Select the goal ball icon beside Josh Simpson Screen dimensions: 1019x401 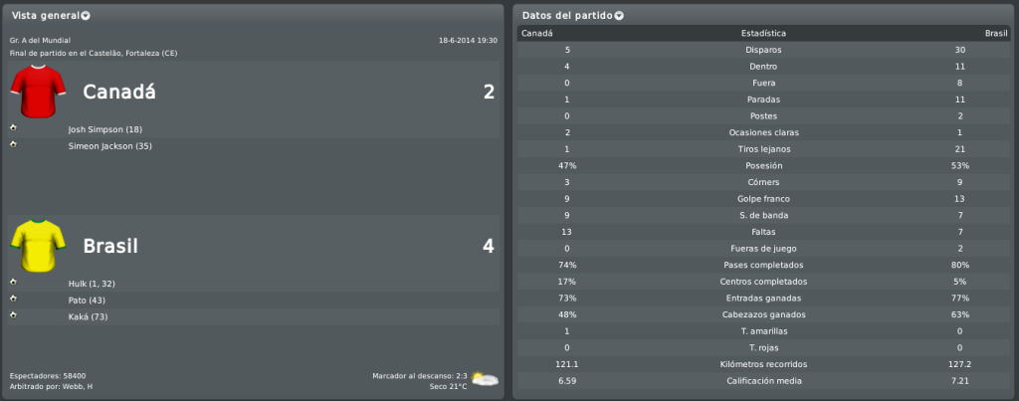click(x=13, y=127)
